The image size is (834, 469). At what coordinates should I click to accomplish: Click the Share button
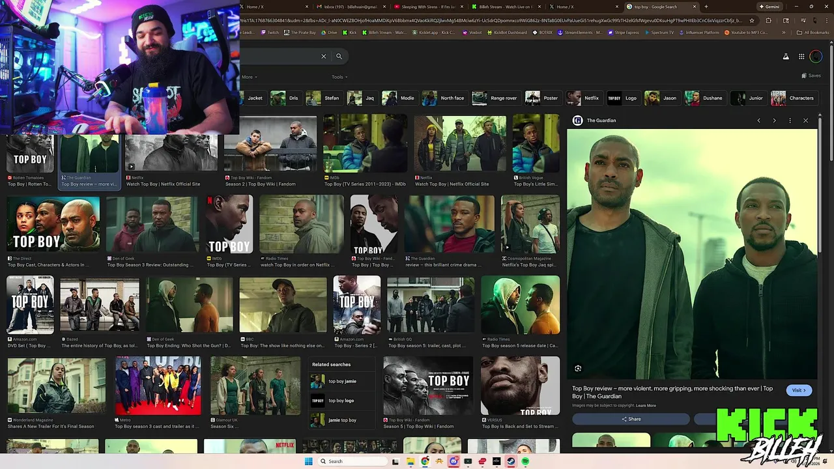(x=631, y=419)
